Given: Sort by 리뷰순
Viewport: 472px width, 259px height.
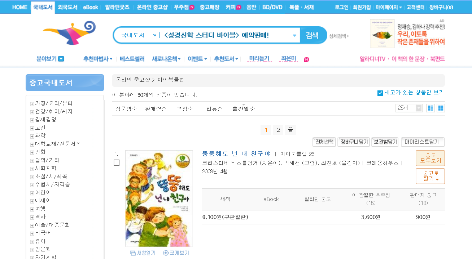Looking at the screenshot, I should [214, 109].
